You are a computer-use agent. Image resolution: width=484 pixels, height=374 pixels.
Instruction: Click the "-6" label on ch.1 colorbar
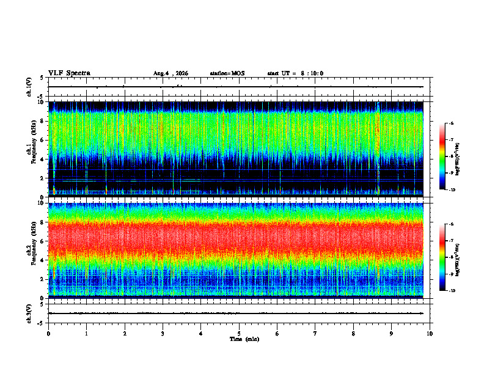pyautogui.click(x=451, y=123)
